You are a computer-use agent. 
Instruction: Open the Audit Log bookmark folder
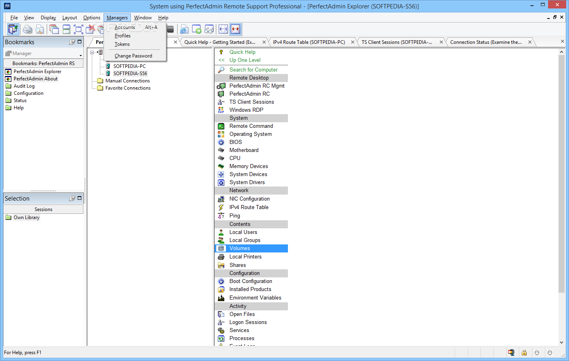click(x=24, y=86)
